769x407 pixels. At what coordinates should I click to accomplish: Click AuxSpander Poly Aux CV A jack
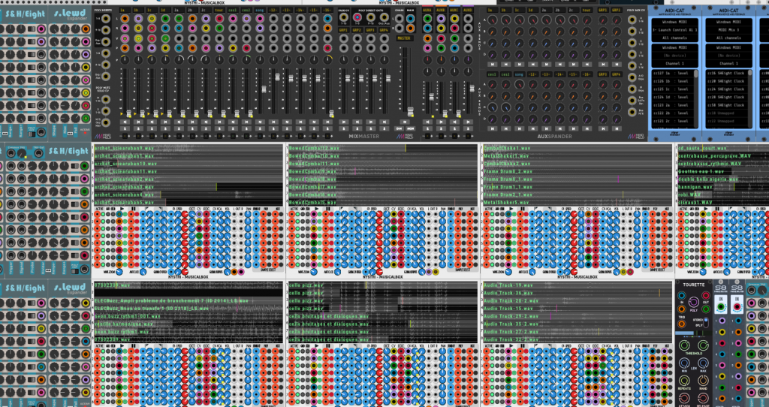(632, 20)
